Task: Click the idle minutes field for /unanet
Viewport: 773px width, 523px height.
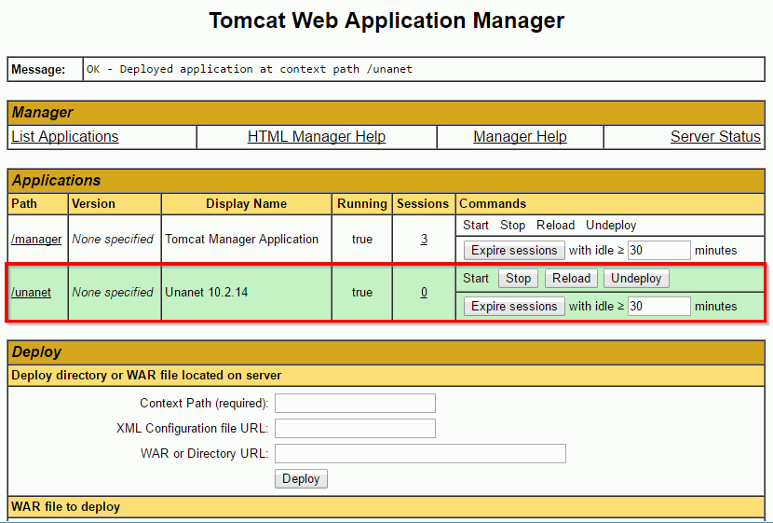Action: pos(658,307)
